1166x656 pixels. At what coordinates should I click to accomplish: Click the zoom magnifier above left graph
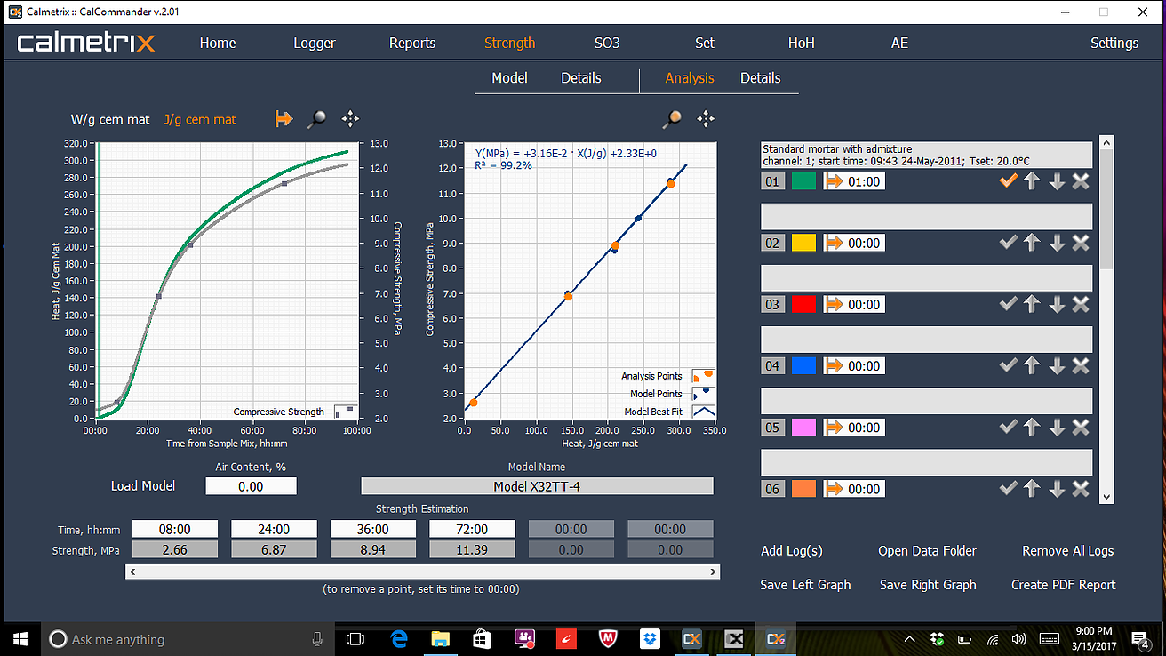(x=316, y=119)
